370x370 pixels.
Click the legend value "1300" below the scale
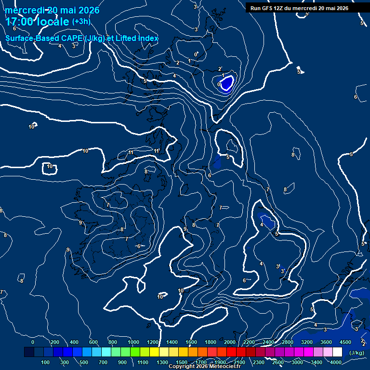(x=162, y=362)
